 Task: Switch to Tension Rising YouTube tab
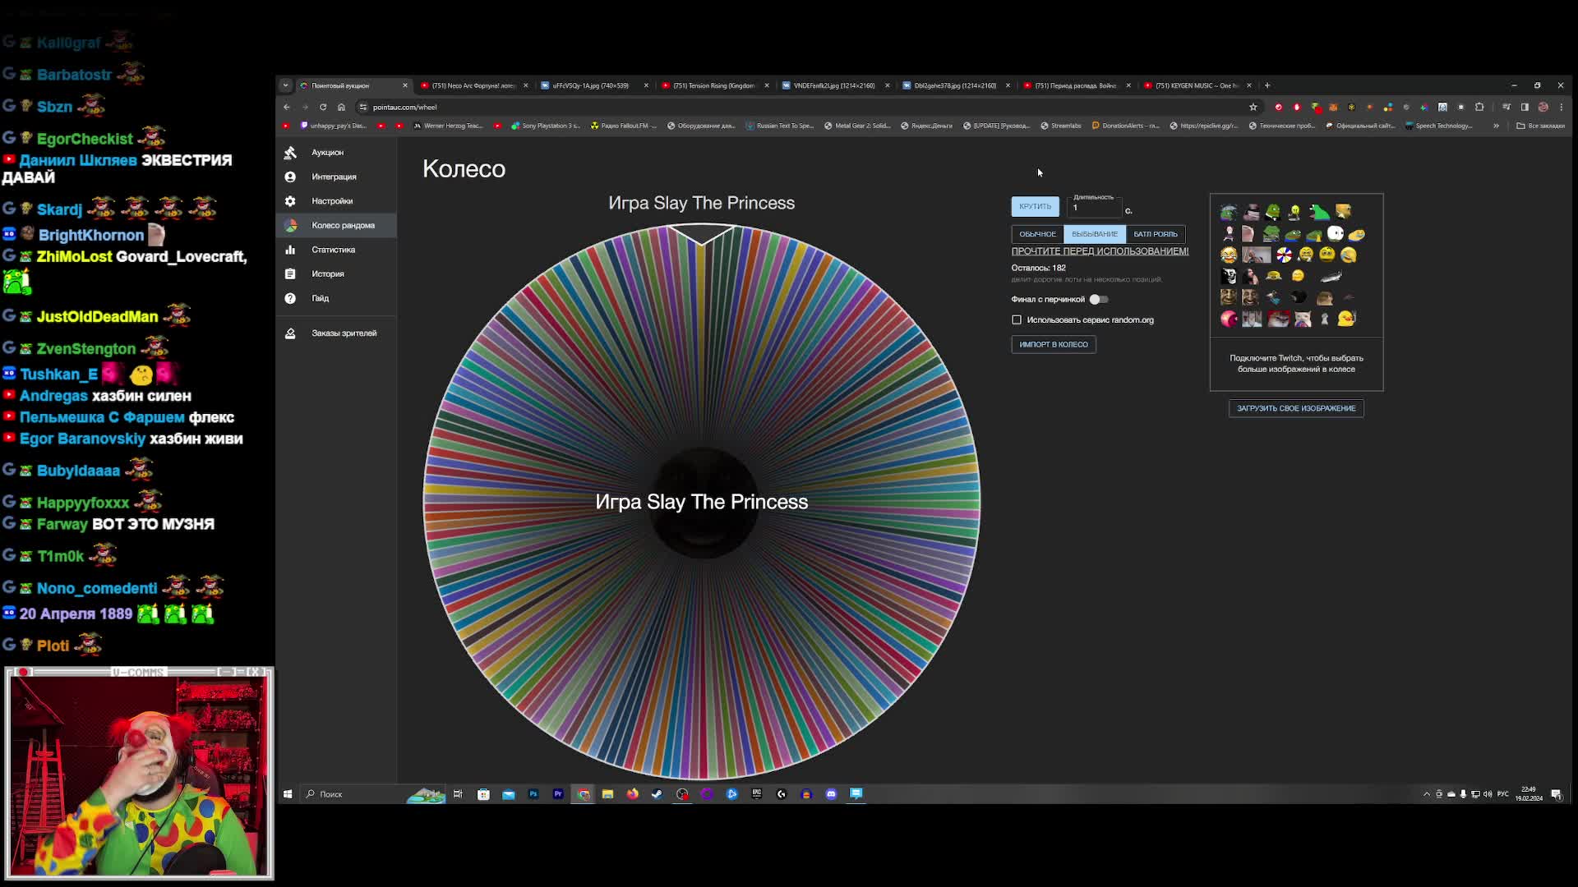pyautogui.click(x=713, y=85)
